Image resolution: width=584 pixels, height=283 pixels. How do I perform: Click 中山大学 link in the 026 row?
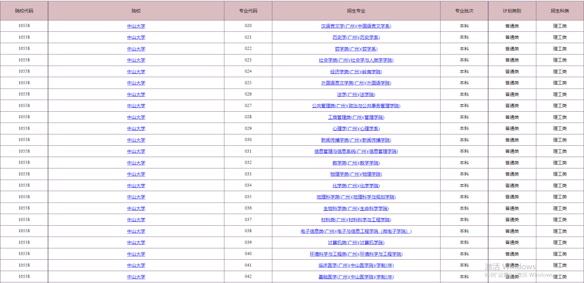136,95
